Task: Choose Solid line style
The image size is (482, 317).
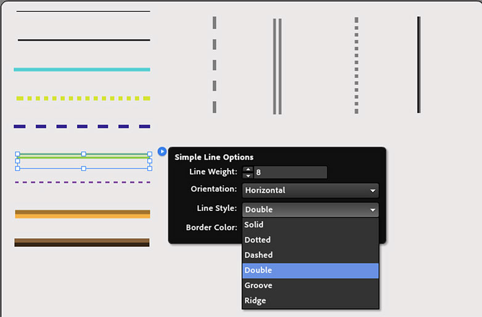Action: (311, 224)
